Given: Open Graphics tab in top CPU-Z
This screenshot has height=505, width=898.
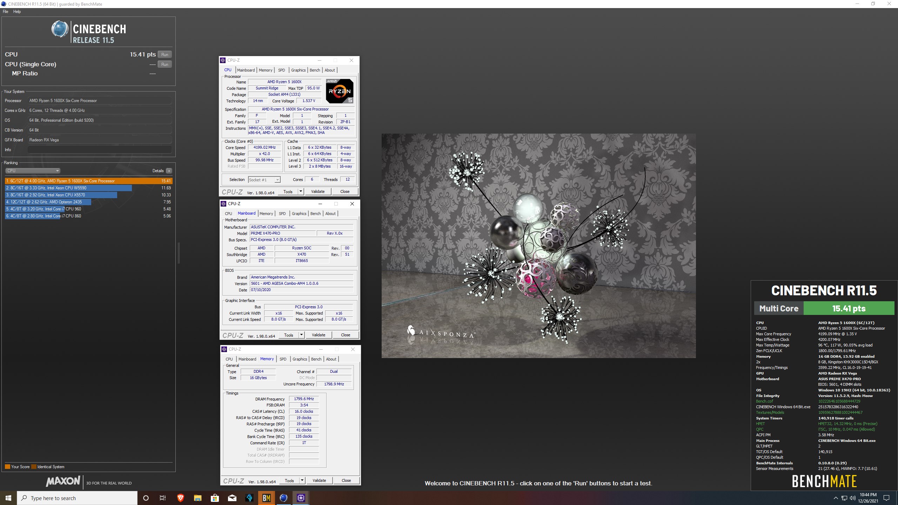Looking at the screenshot, I should pyautogui.click(x=298, y=70).
